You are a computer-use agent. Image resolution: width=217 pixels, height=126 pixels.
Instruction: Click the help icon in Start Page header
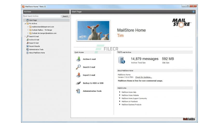194,12
